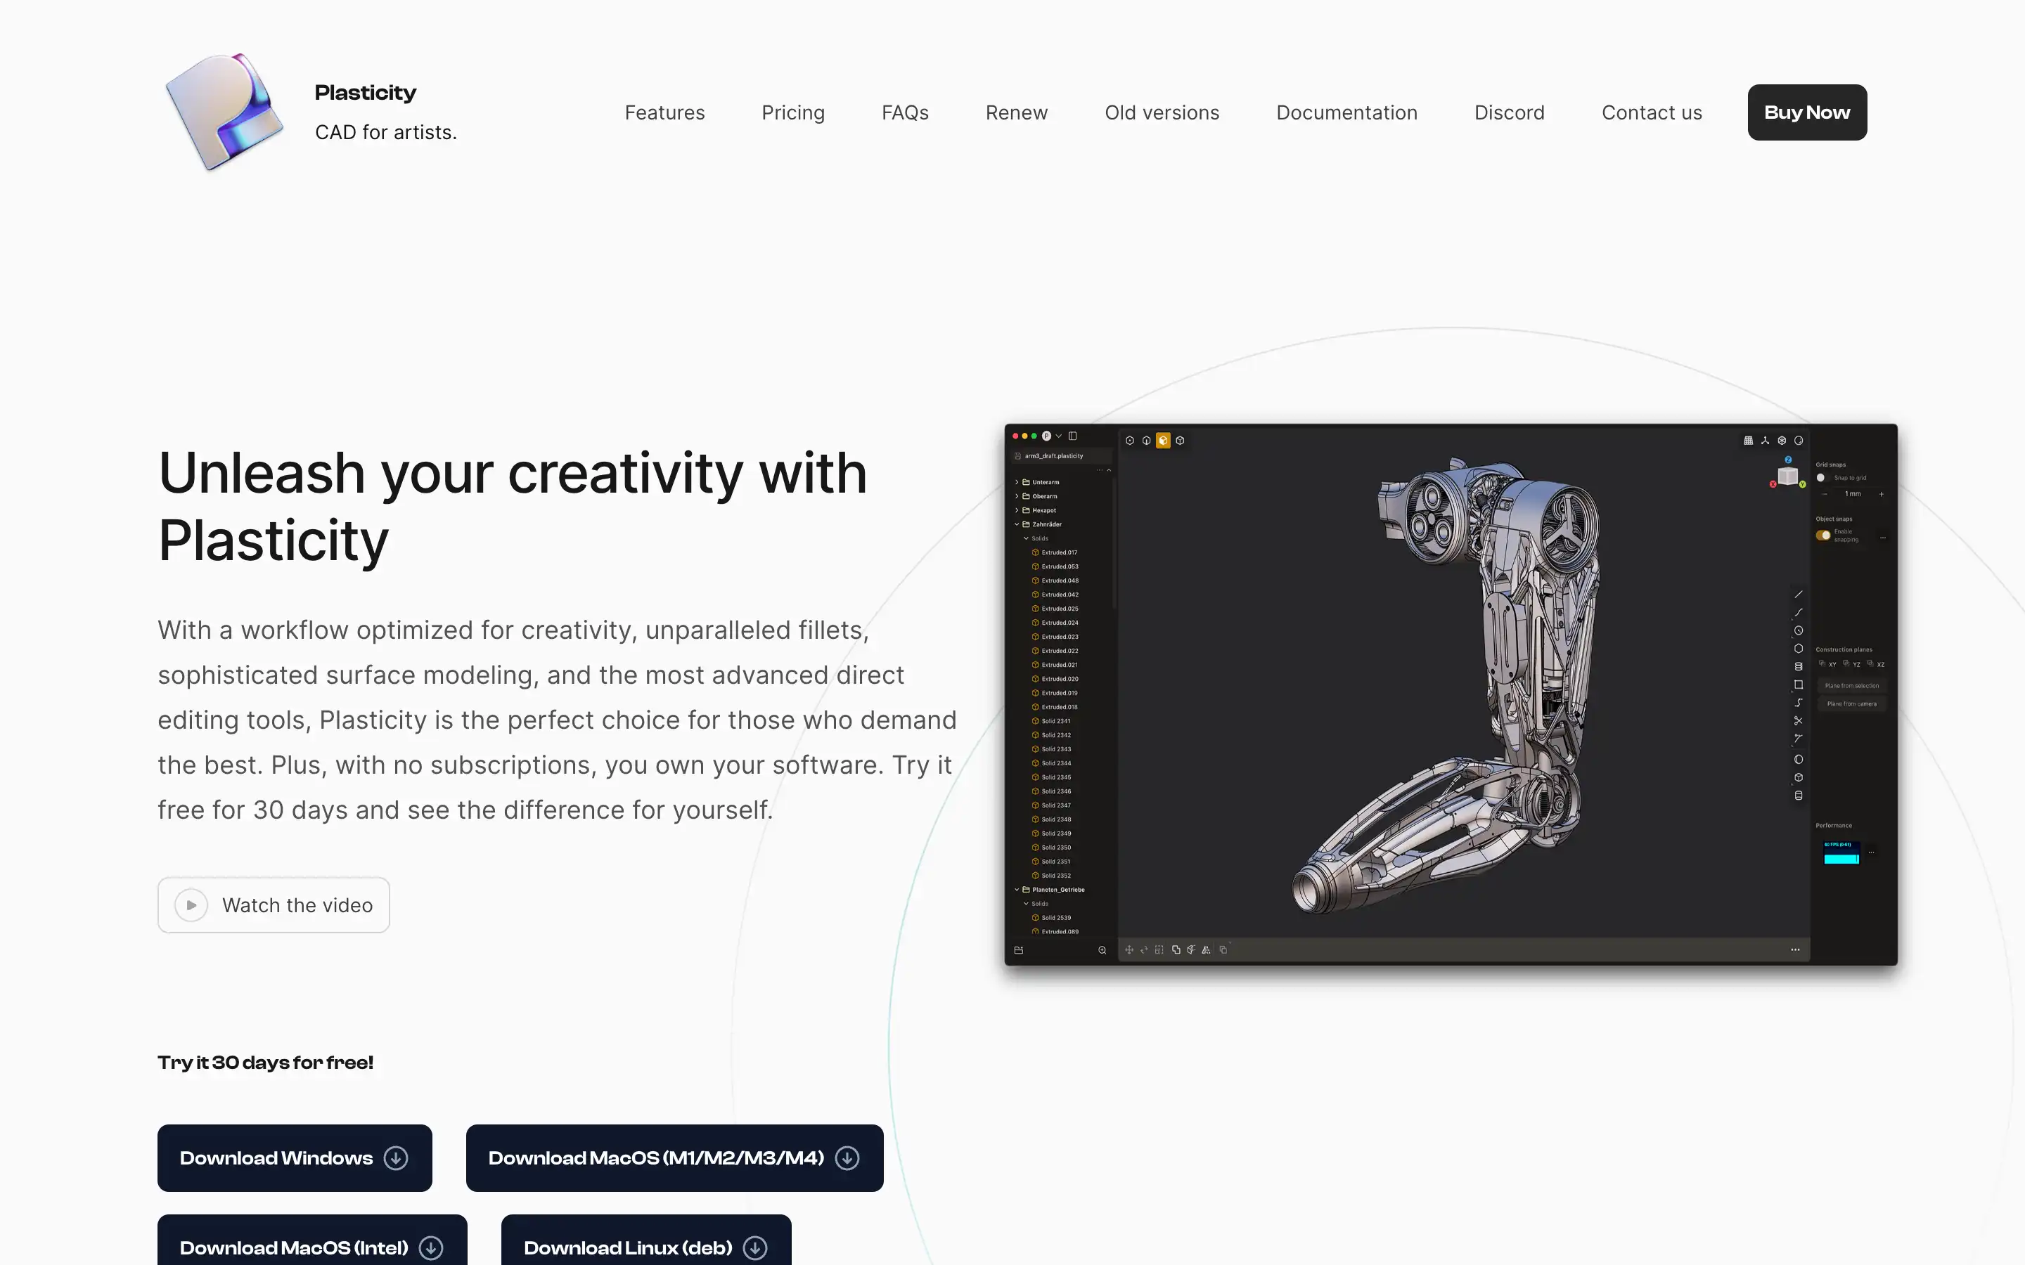Image resolution: width=2025 pixels, height=1265 pixels.
Task: Click the axes display icon in viewport
Action: pos(1765,440)
